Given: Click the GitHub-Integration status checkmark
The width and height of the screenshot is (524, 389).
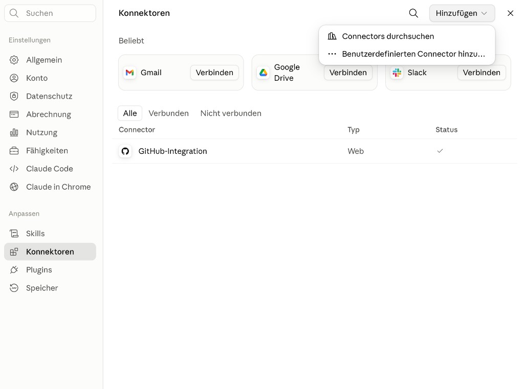Looking at the screenshot, I should tap(440, 151).
